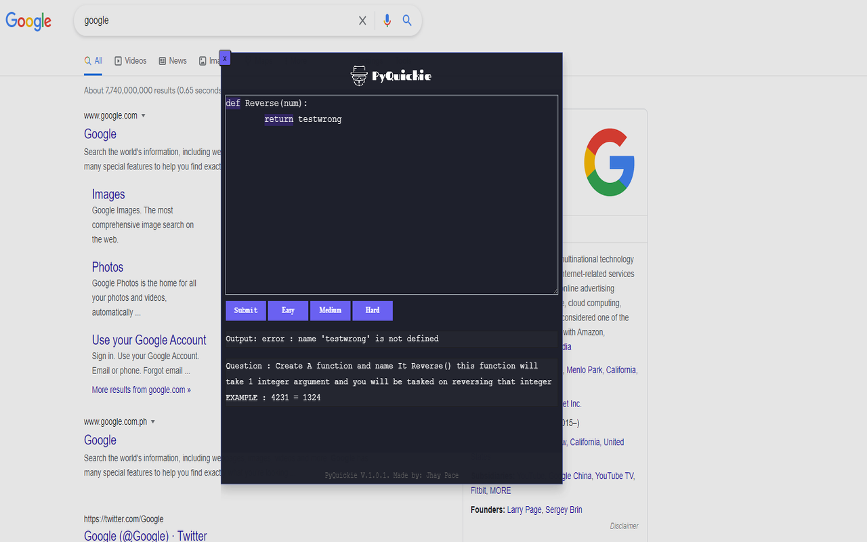Open the Larry Page founder link
867x542 pixels.
coord(523,509)
